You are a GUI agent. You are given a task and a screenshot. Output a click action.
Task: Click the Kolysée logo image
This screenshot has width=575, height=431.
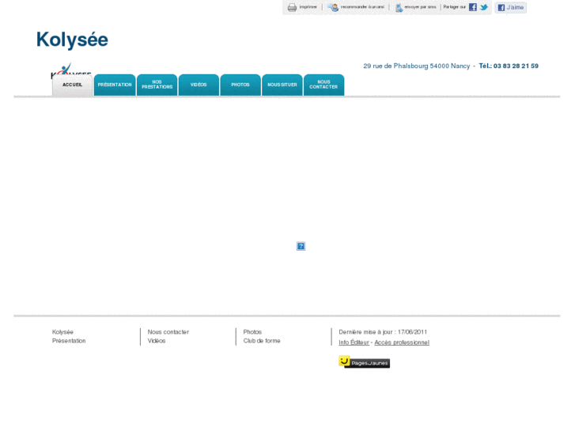pyautogui.click(x=71, y=70)
